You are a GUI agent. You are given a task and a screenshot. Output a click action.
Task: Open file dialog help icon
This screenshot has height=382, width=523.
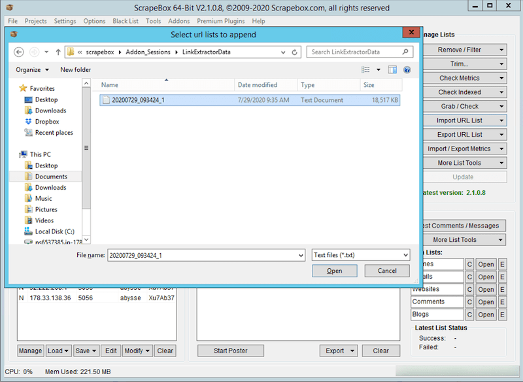click(x=407, y=70)
